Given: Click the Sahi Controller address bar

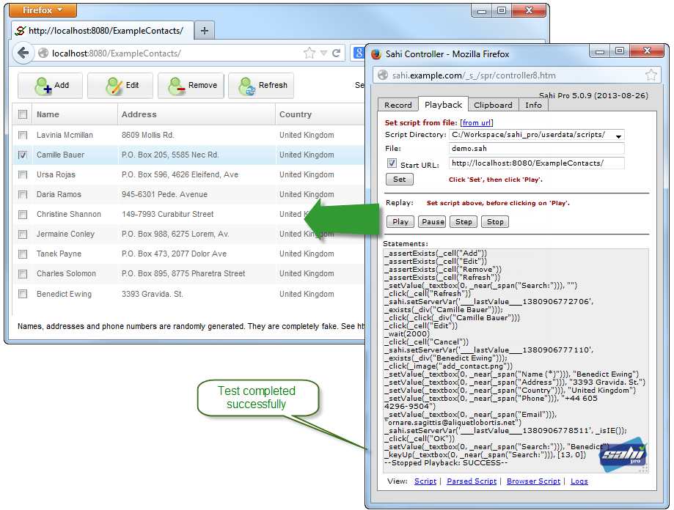Looking at the screenshot, I should [516, 75].
